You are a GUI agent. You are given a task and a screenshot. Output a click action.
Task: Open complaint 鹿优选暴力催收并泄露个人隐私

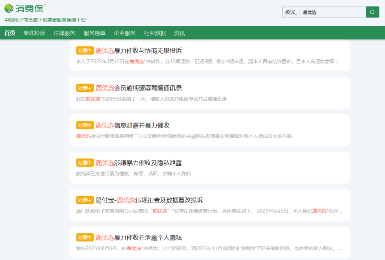139,237
